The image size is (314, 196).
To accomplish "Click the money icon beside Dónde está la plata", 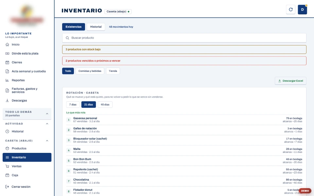I will pyautogui.click(x=7, y=53).
